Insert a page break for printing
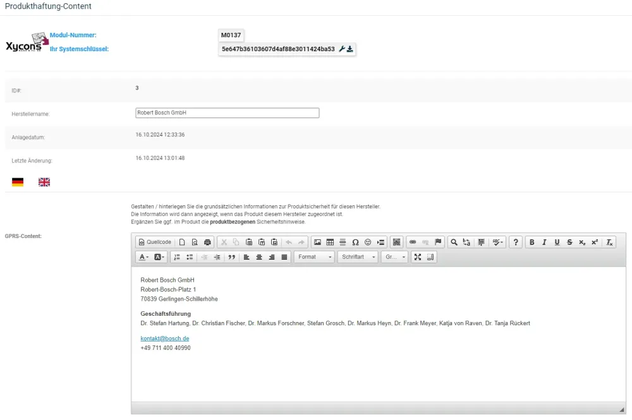This screenshot has height=420, width=632. (x=380, y=242)
